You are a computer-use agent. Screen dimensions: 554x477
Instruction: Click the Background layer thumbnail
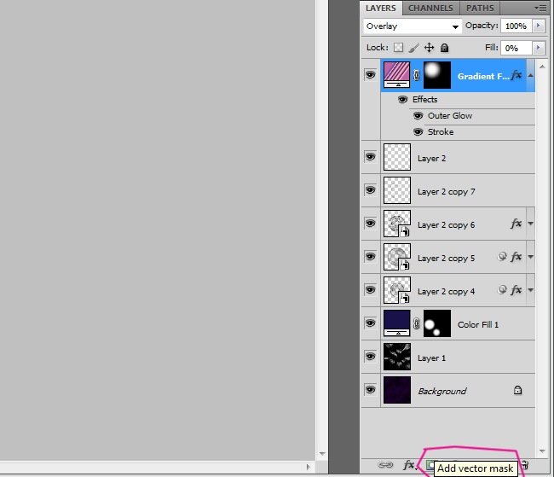397,390
